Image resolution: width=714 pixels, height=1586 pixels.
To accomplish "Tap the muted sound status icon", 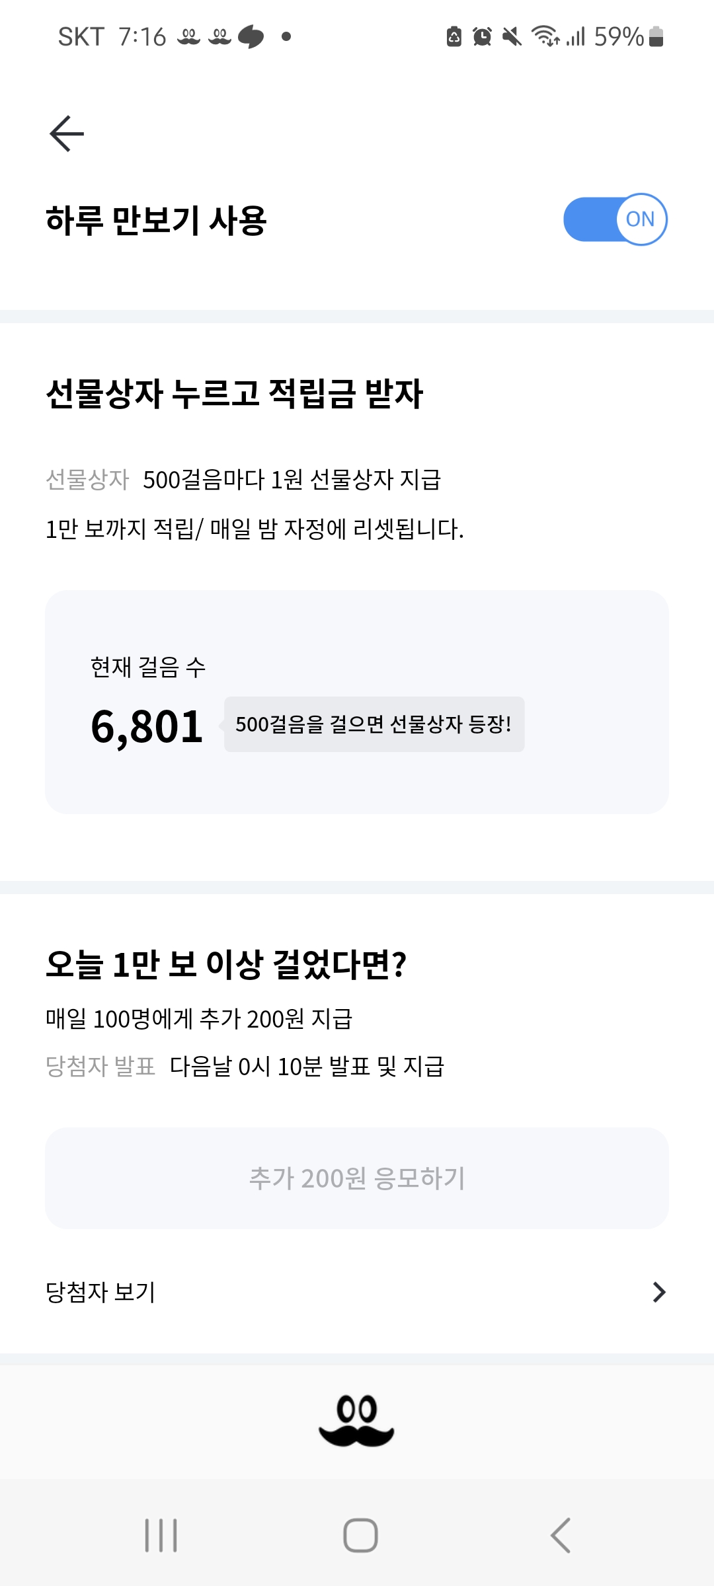I will [x=512, y=37].
